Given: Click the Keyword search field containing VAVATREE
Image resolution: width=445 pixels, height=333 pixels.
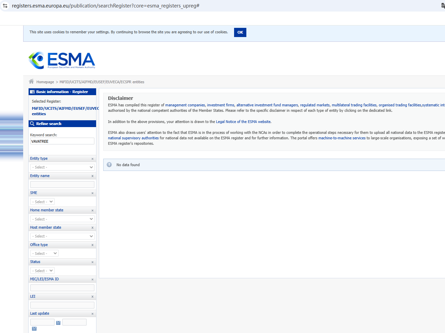Looking at the screenshot, I should point(62,141).
